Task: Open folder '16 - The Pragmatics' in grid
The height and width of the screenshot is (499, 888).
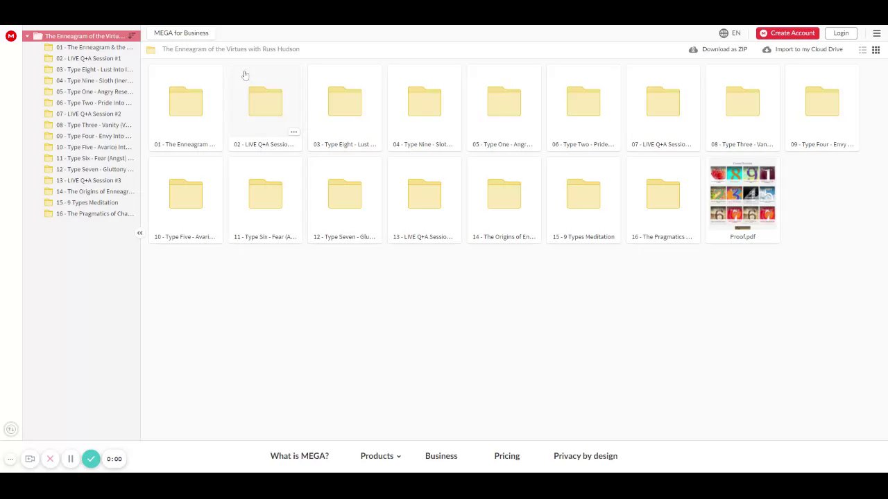Action: point(663,200)
